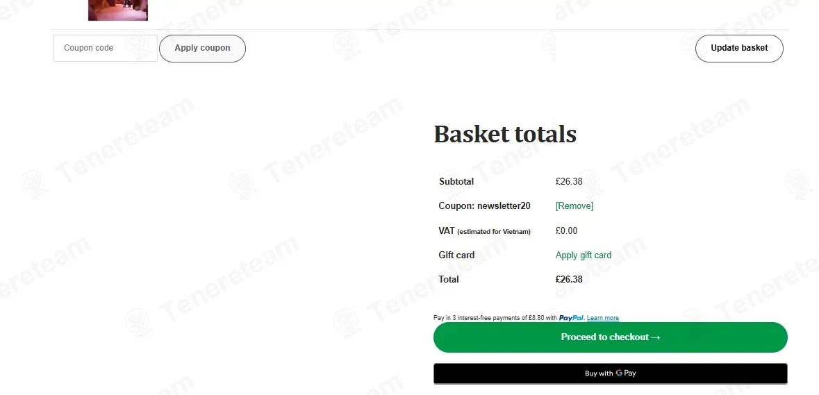
Task: Click the VAT amount £0.00
Action: tap(566, 230)
